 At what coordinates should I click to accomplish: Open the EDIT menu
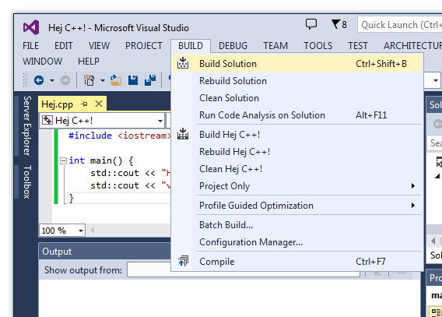tap(64, 46)
